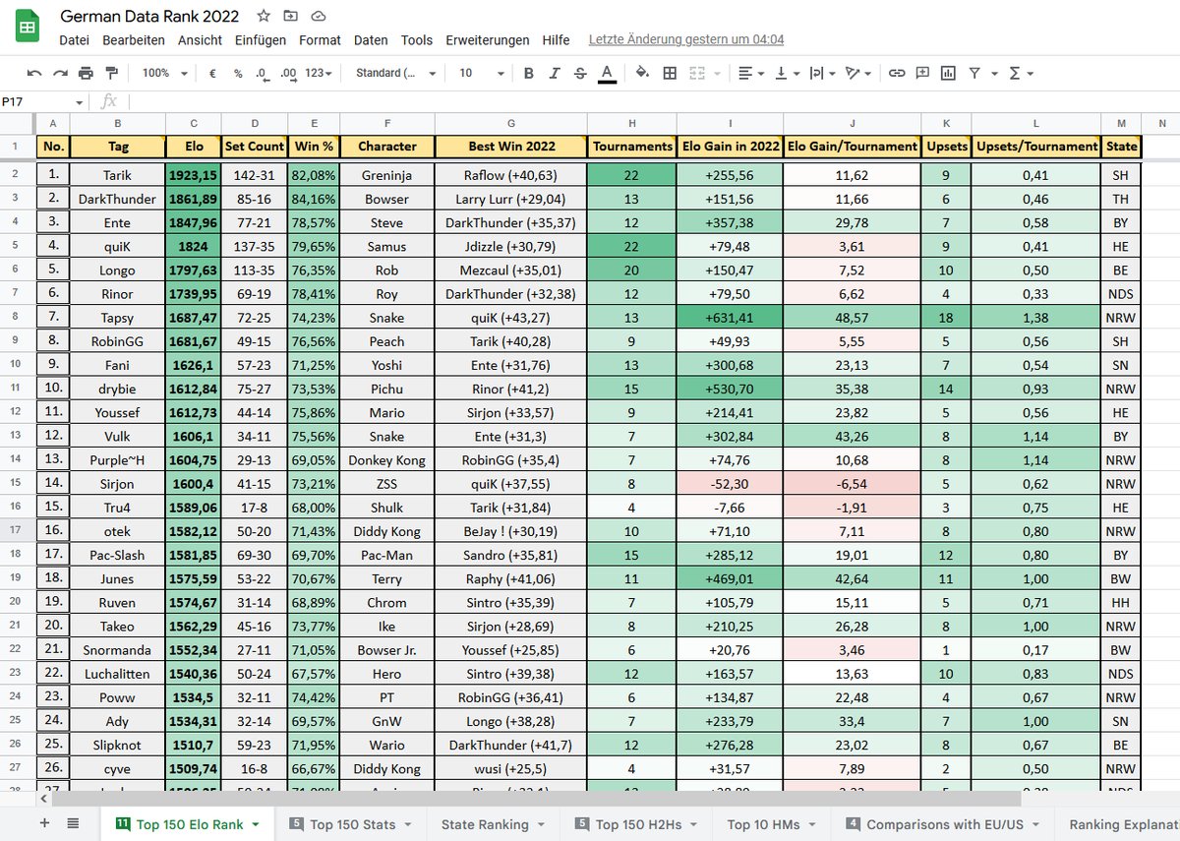
Task: Star the German Data Rank 2022 spreadsheet
Action: [x=262, y=16]
